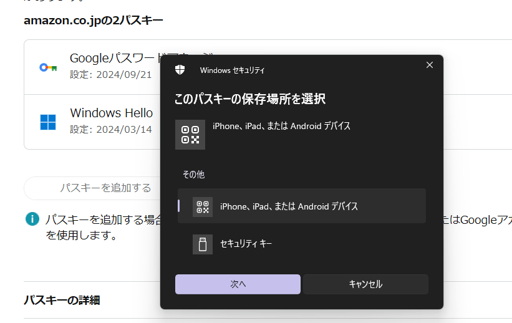Select the セキュリティ キー option
This screenshot has width=512, height=323.
point(302,244)
